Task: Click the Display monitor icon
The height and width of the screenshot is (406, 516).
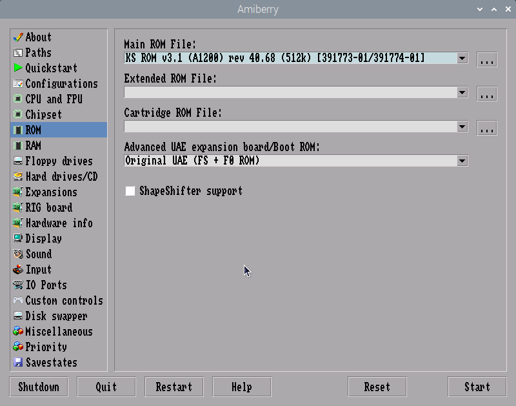Action: coord(18,238)
